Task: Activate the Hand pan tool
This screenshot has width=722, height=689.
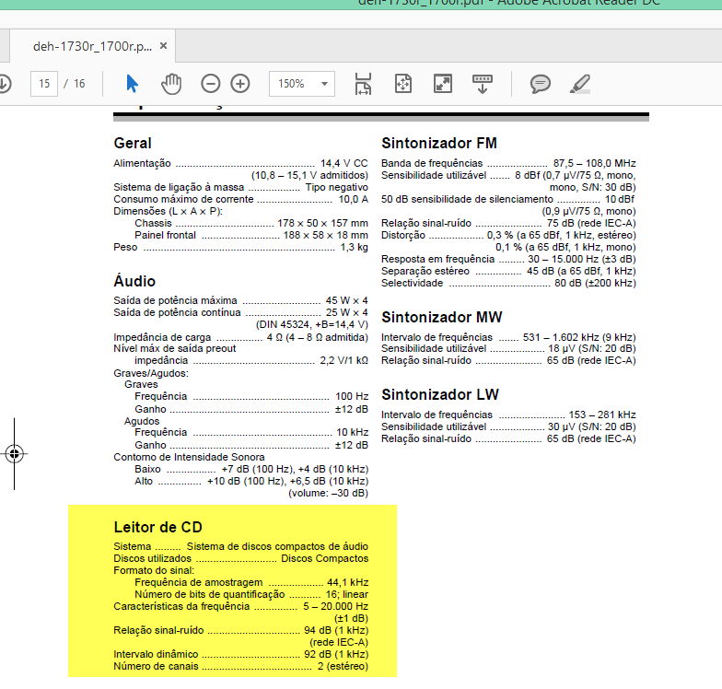Action: [171, 84]
